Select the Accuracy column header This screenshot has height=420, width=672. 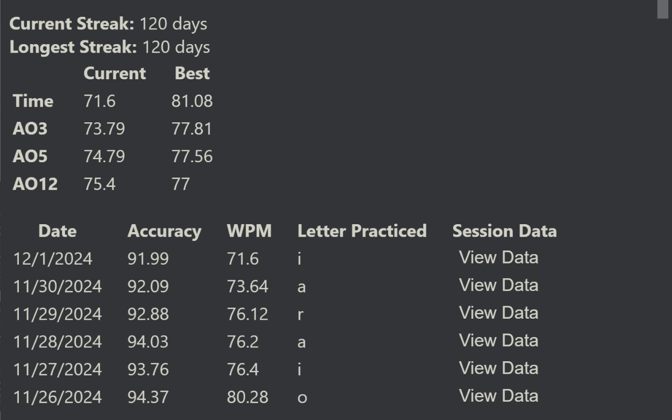pos(164,231)
